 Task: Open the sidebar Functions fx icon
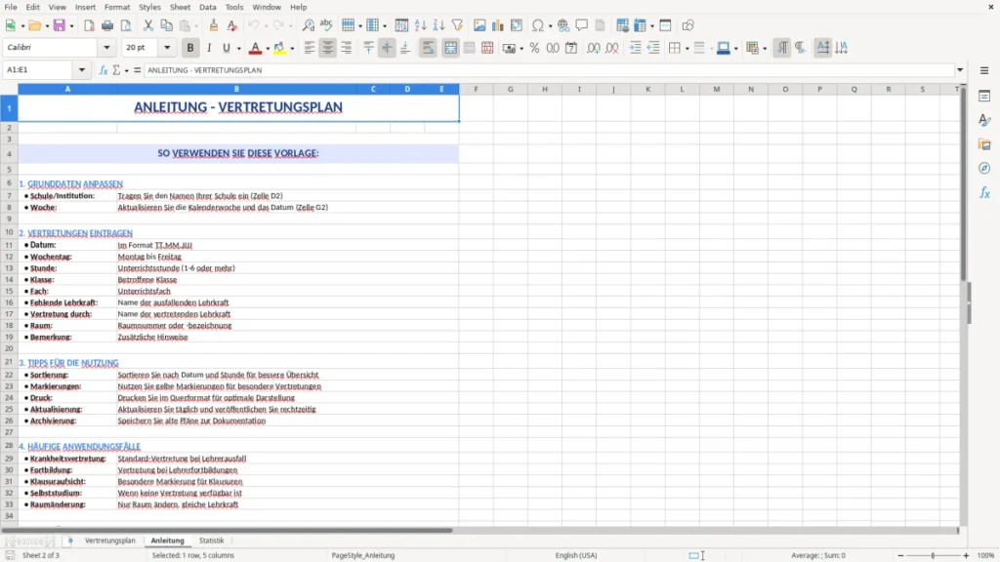pos(984,192)
